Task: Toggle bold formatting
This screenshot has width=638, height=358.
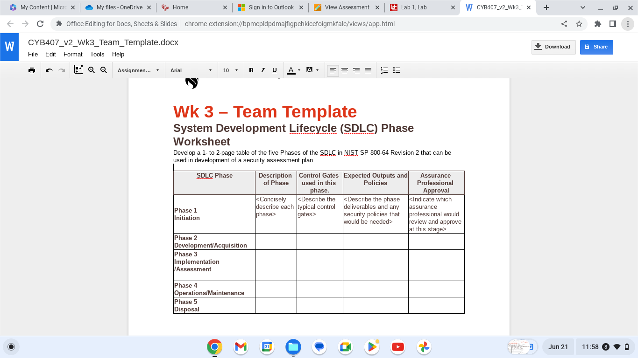Action: point(251,70)
